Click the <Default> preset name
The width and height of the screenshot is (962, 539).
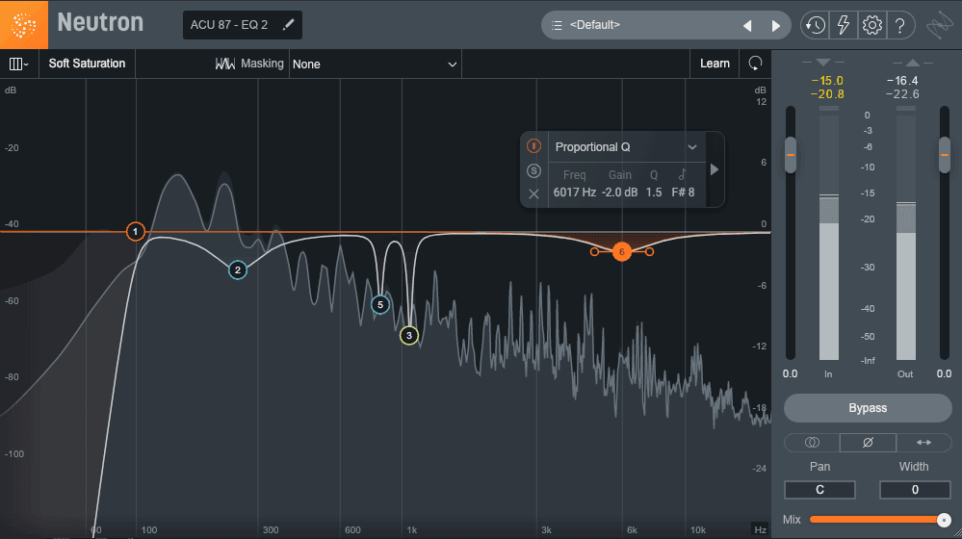pos(594,24)
